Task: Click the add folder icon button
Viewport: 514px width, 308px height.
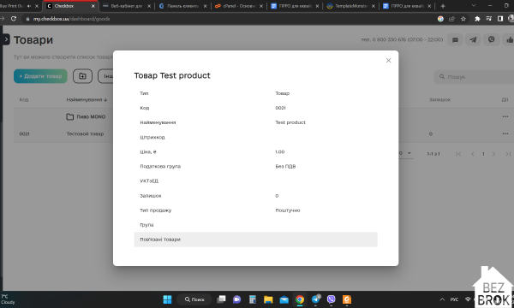Action: tap(82, 76)
